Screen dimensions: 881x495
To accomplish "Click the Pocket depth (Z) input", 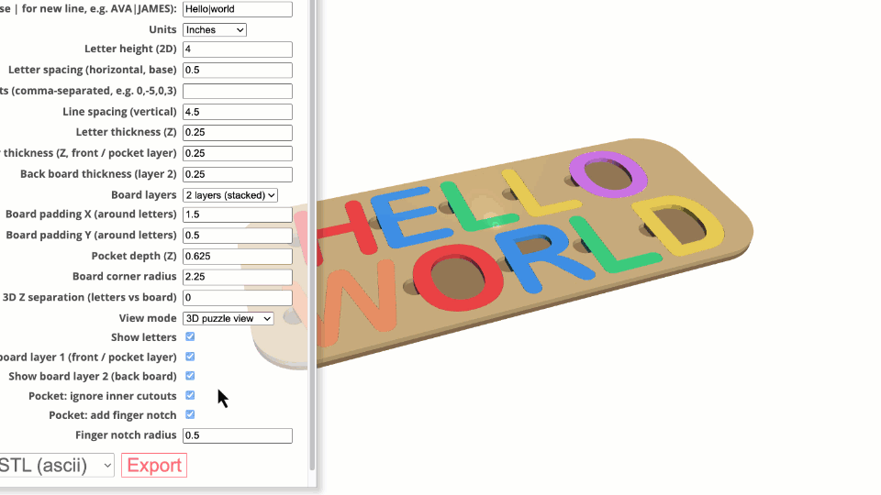I will pos(237,256).
